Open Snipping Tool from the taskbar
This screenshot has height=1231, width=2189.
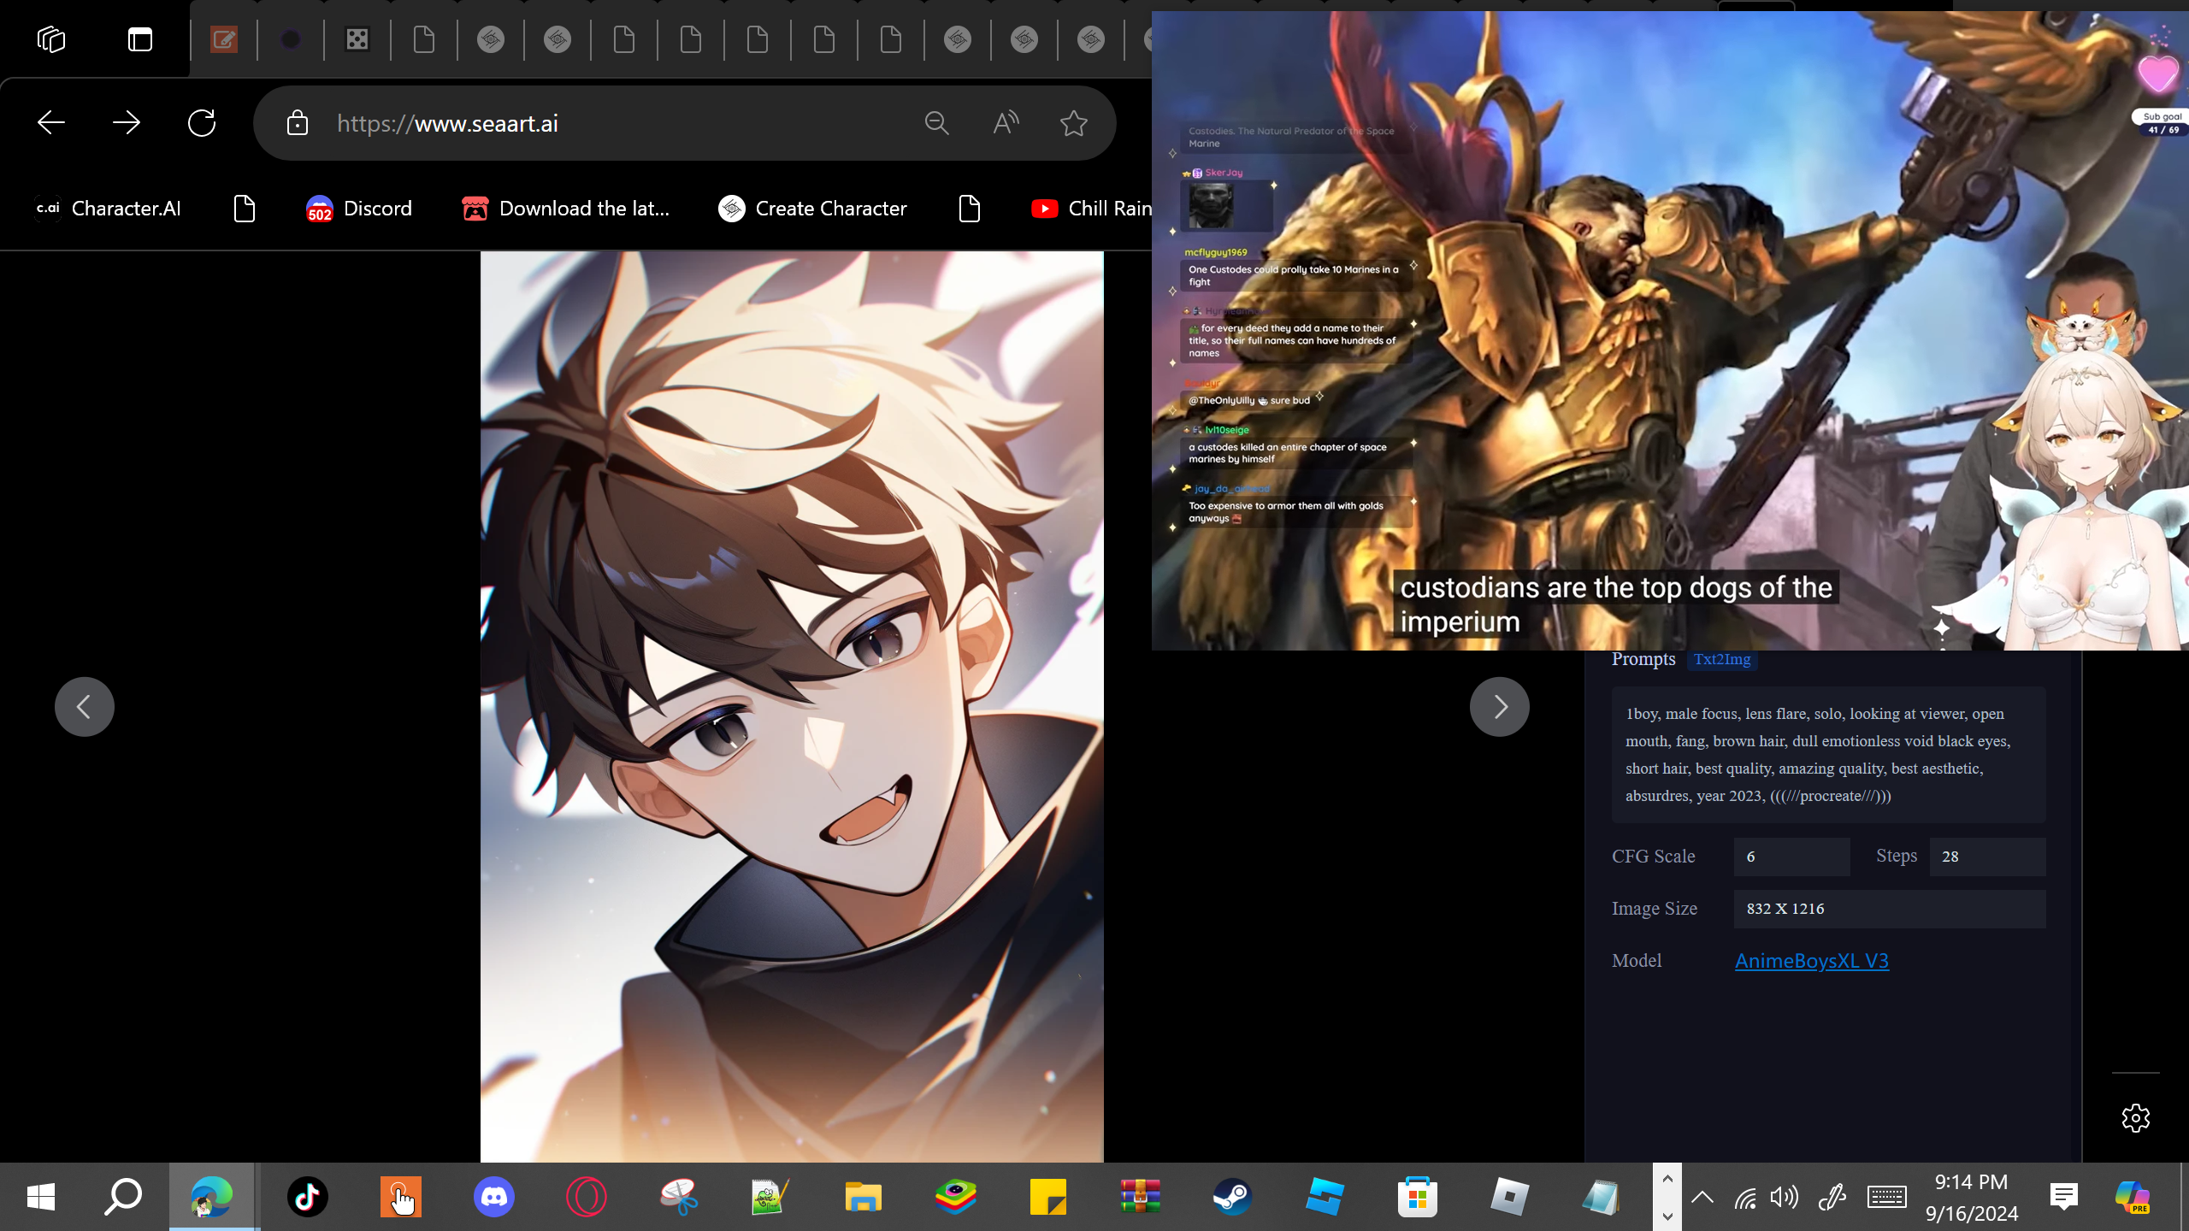click(679, 1197)
